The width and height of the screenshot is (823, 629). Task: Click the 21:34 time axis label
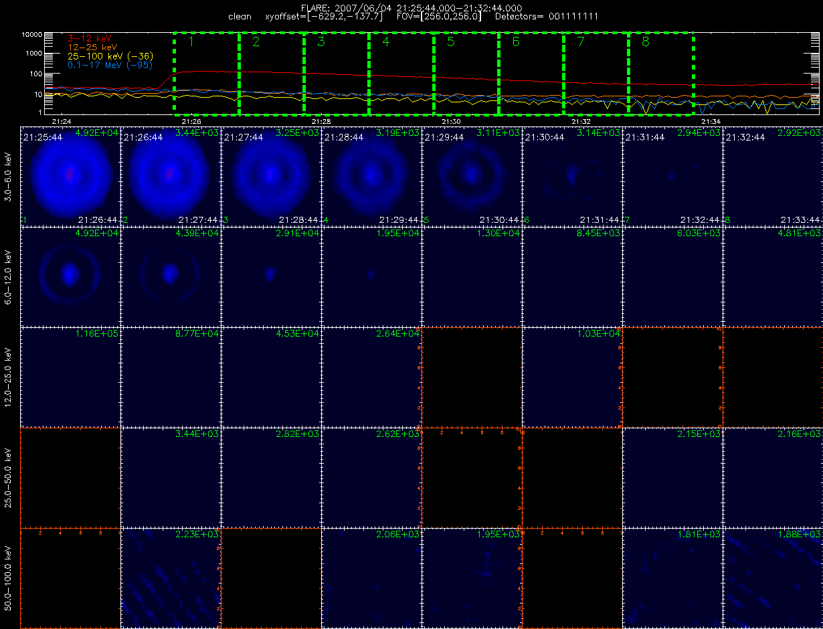coord(711,122)
